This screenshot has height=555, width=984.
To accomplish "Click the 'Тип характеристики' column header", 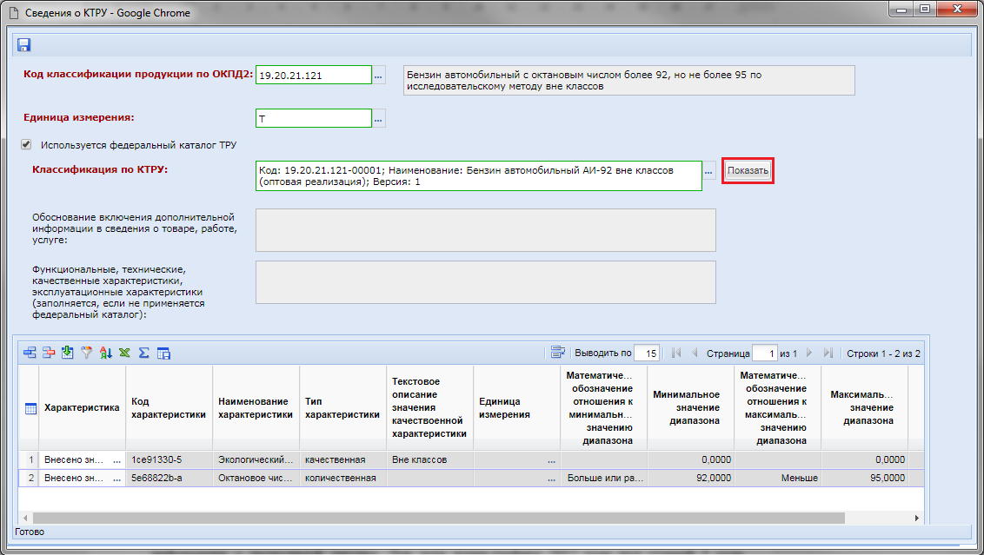I will pos(342,408).
